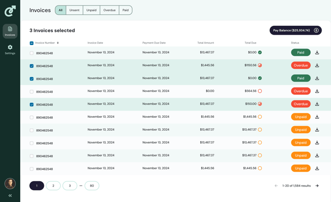Image resolution: width=331 pixels, height=202 pixels.
Task: Filter by Unsent invoices
Action: (x=74, y=10)
